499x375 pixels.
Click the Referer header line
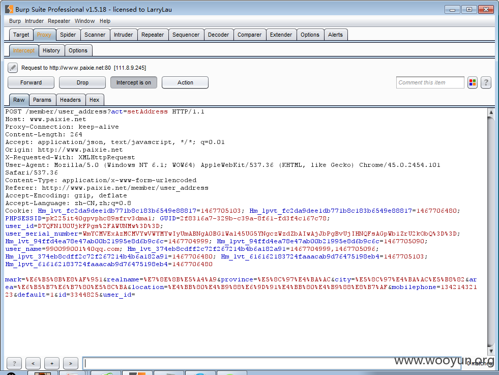coord(107,188)
